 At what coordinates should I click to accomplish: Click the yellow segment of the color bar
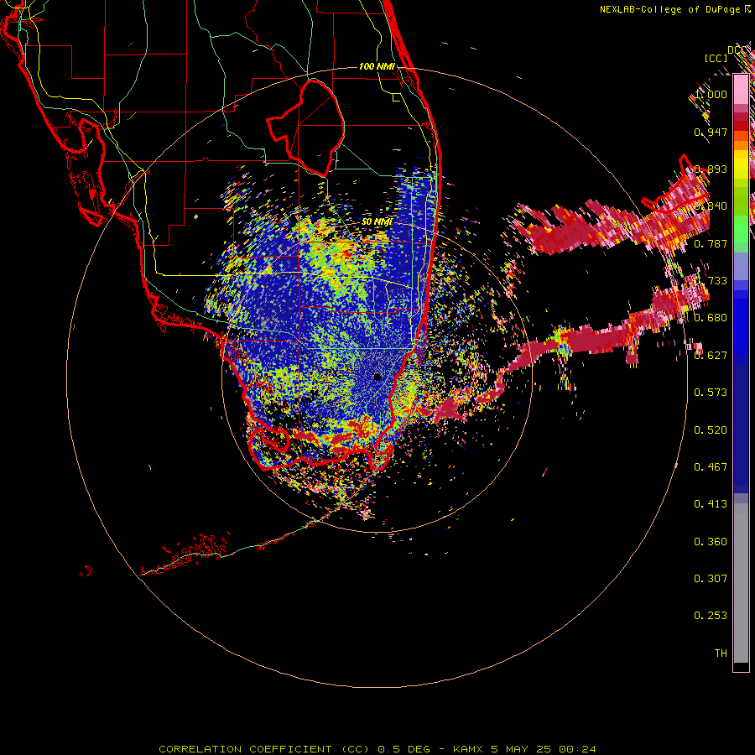[741, 164]
